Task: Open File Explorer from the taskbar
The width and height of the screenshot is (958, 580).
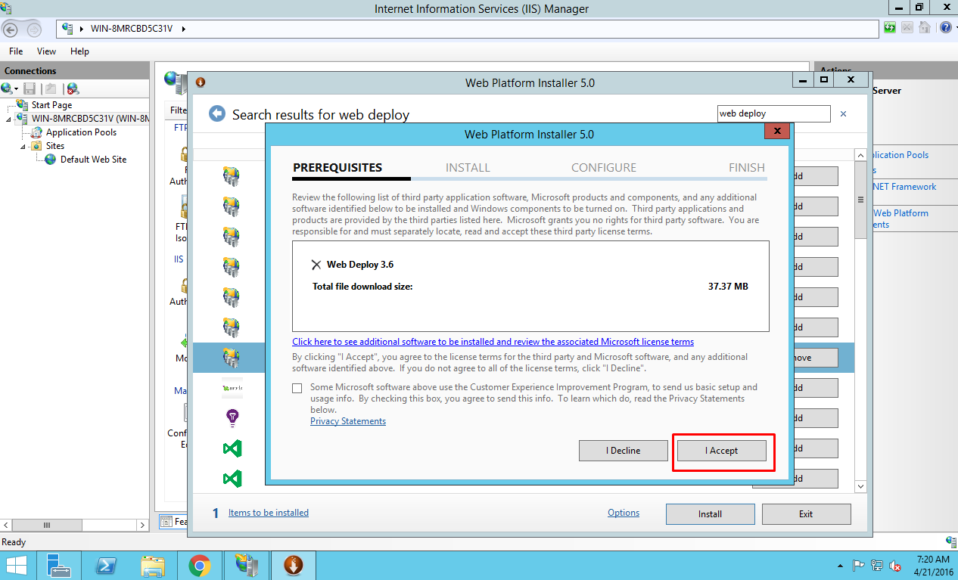Action: [x=153, y=566]
